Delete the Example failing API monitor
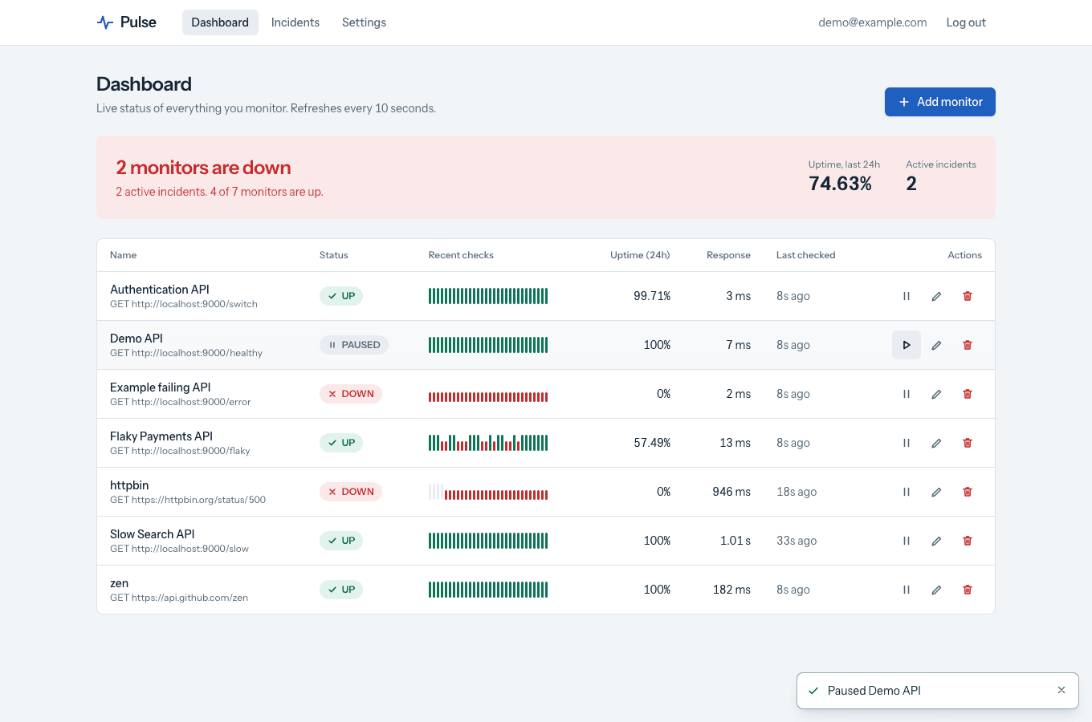This screenshot has height=722, width=1092. click(x=968, y=394)
